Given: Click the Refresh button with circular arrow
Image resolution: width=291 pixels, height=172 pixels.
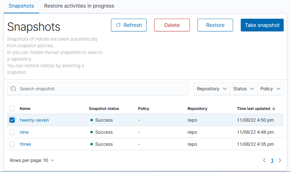Looking at the screenshot, I should tap(128, 25).
